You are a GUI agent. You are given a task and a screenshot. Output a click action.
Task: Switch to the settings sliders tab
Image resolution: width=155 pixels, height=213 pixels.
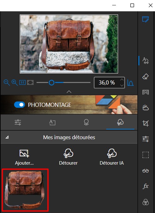tap(18, 122)
